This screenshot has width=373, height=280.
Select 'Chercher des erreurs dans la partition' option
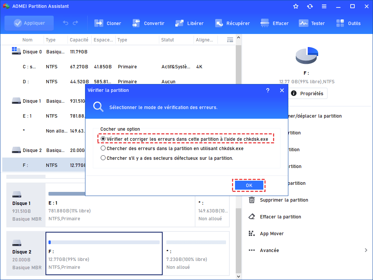point(103,148)
